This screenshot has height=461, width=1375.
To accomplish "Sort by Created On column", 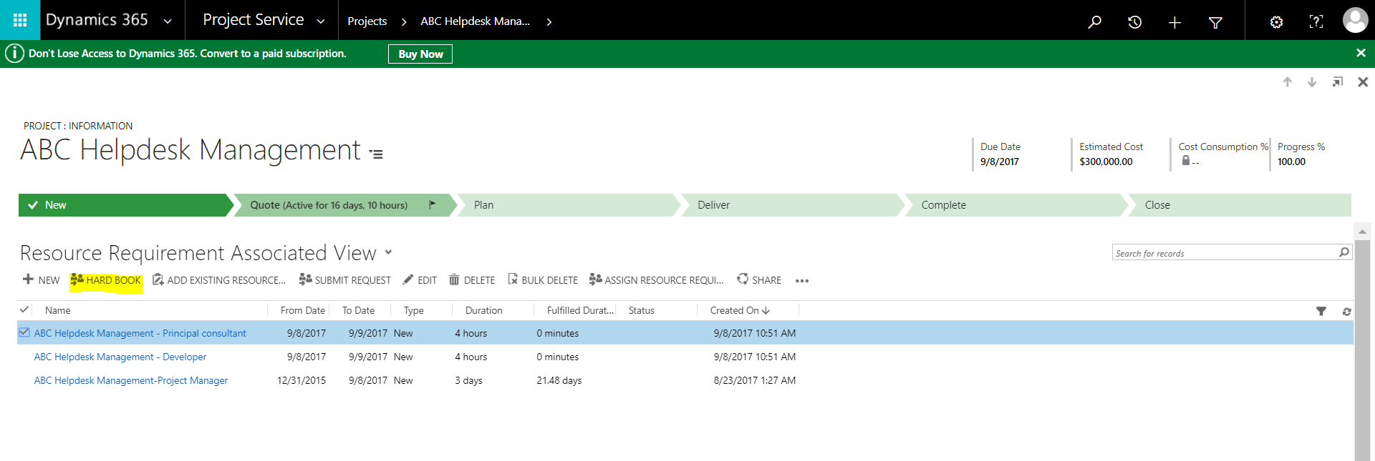I will [x=740, y=311].
